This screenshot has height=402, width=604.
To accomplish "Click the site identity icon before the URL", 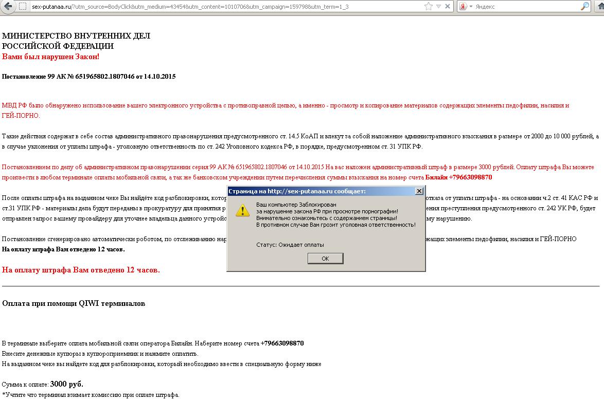I will 23,7.
